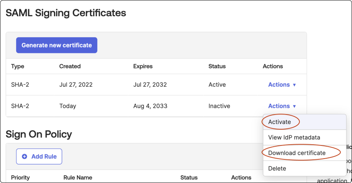352x183 pixels.
Task: Select Activate from the actions menu
Action: coord(280,122)
